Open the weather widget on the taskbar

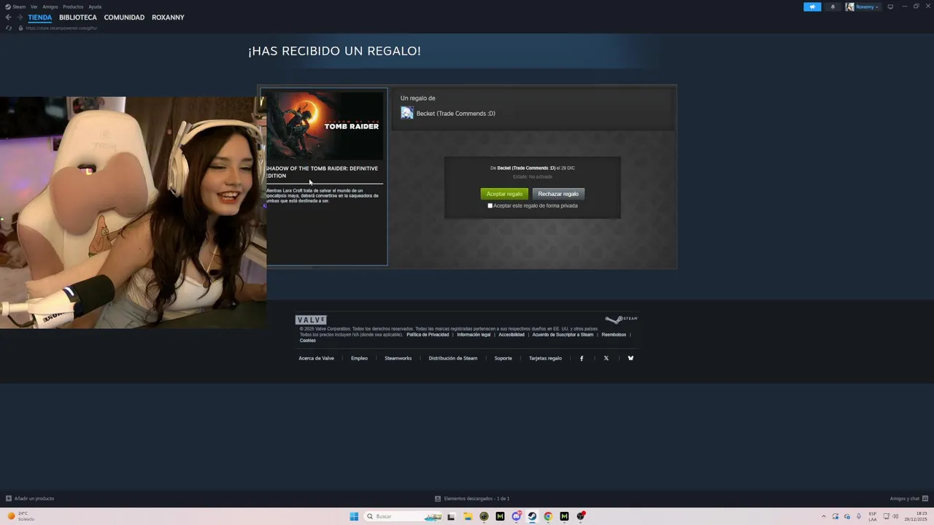[21, 516]
